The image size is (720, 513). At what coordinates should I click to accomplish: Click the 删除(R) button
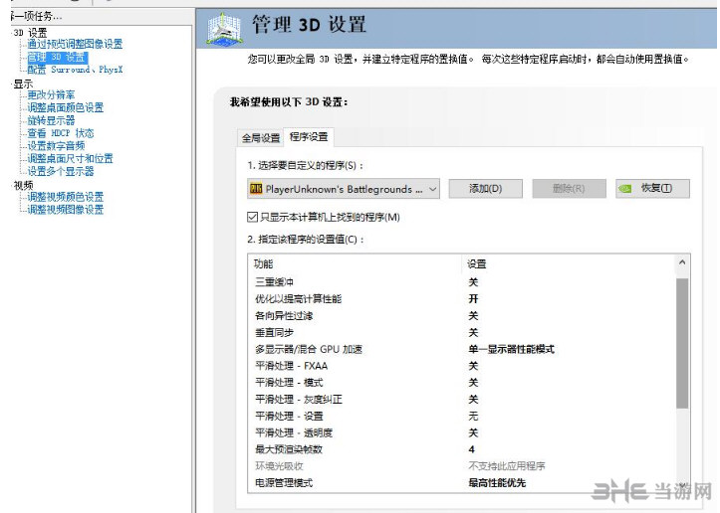pyautogui.click(x=569, y=189)
